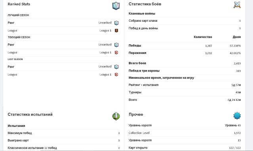The width and height of the screenshot is (253, 151).
Task: Click last season League 1 red badge
Action: coord(116,74)
